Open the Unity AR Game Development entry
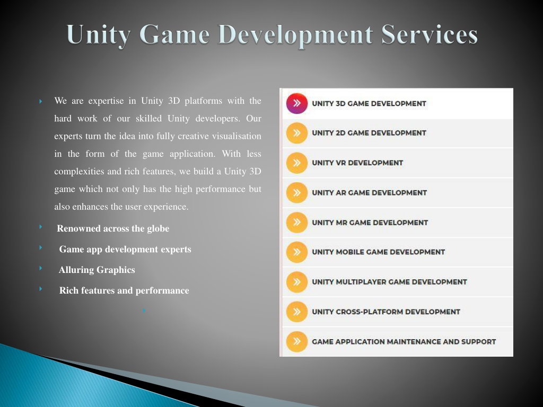The height and width of the screenshot is (407, 543). pyautogui.click(x=398, y=193)
